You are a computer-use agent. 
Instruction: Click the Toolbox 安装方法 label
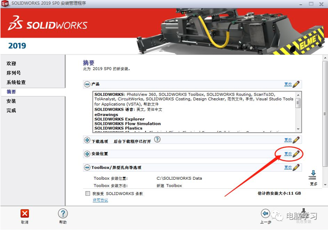pyautogui.click(x=111, y=185)
